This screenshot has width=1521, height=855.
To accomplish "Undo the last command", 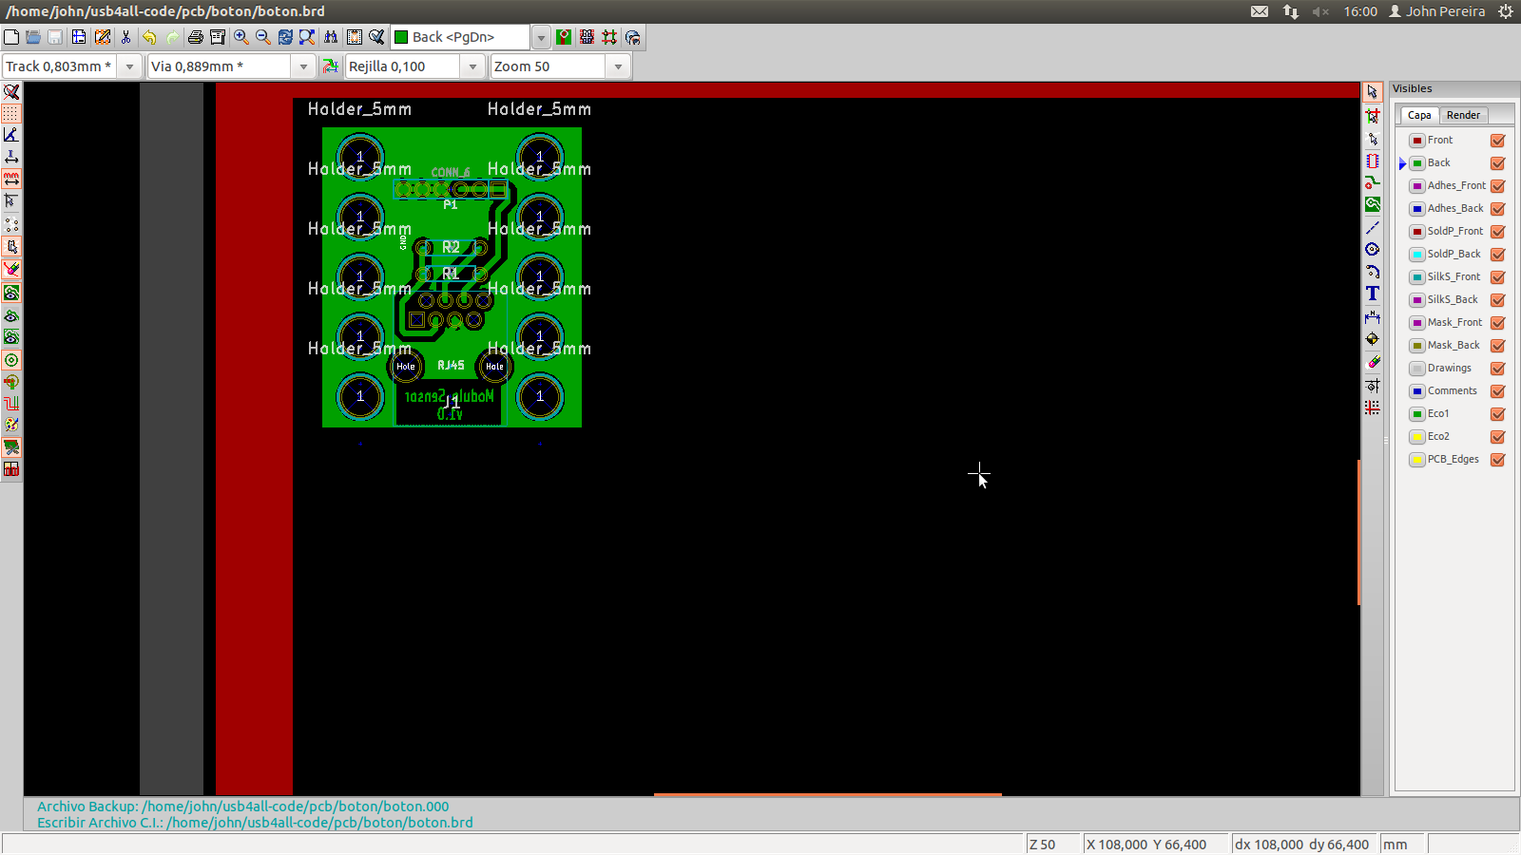I will pos(149,37).
